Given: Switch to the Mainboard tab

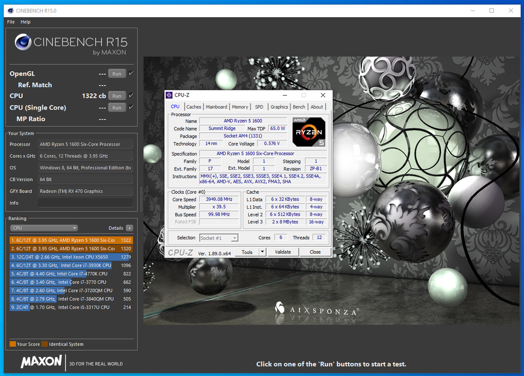Looking at the screenshot, I should (x=217, y=107).
